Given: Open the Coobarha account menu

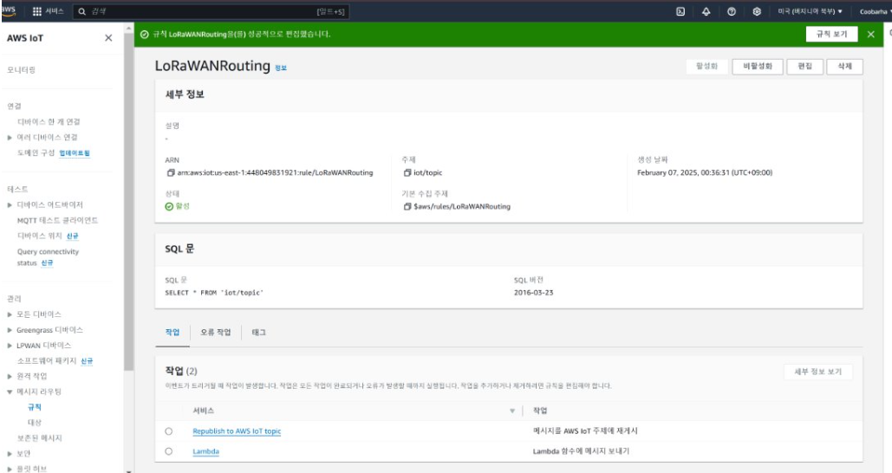Looking at the screenshot, I should tap(875, 11).
